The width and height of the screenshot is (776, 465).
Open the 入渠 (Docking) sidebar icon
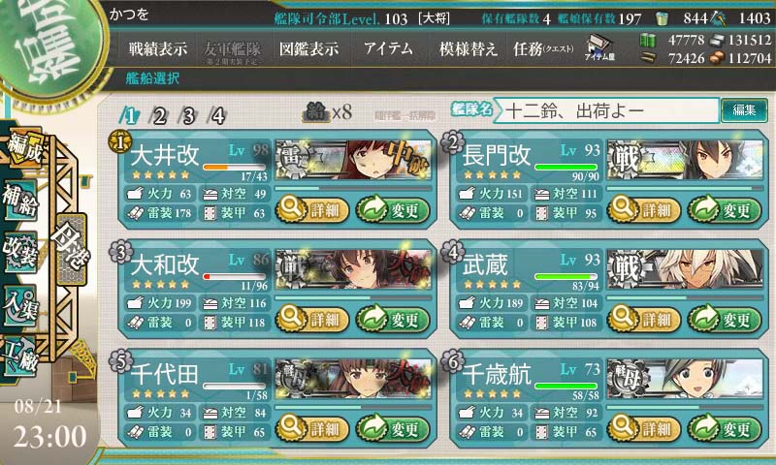click(x=19, y=305)
